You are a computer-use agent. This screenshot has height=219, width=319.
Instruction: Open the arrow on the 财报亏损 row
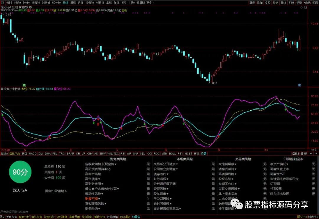[x=148, y=199]
